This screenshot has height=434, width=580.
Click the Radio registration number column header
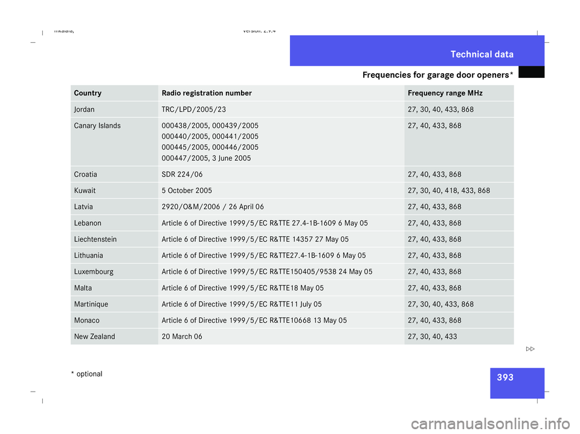pos(281,93)
